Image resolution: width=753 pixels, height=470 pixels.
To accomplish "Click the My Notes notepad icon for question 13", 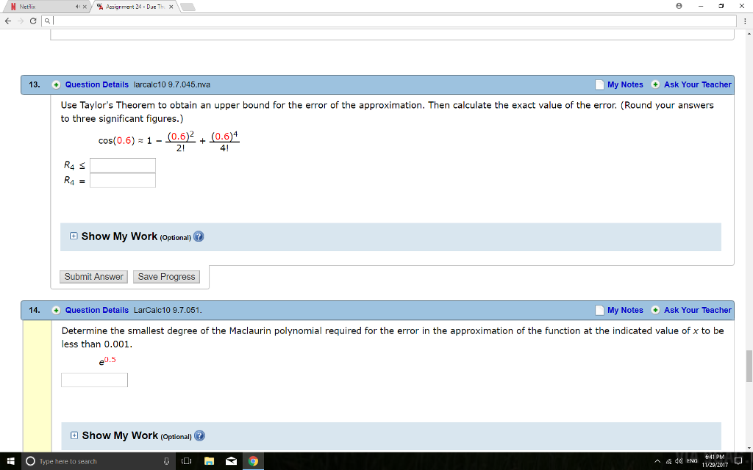I will (x=598, y=84).
